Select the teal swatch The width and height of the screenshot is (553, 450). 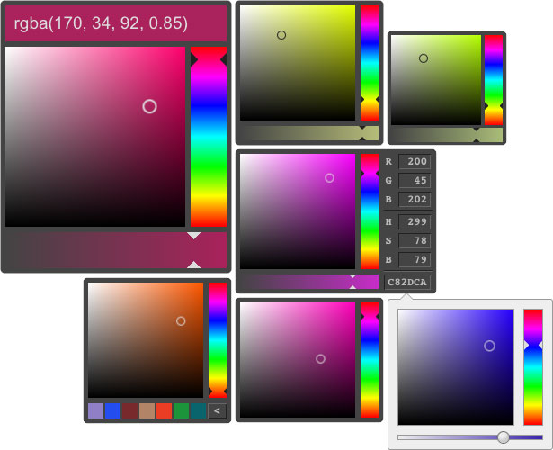pos(198,411)
